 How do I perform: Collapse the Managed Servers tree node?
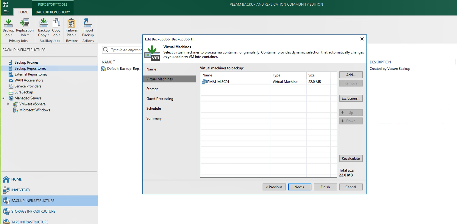click(x=4, y=98)
